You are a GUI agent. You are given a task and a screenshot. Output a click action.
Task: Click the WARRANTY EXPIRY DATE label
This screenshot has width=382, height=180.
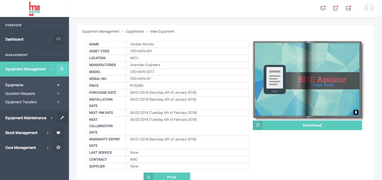point(105,142)
